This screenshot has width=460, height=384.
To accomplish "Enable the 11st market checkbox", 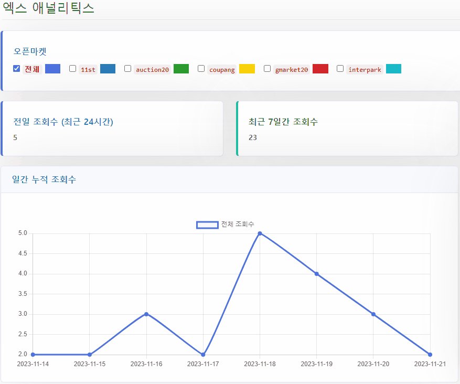I will (73, 69).
